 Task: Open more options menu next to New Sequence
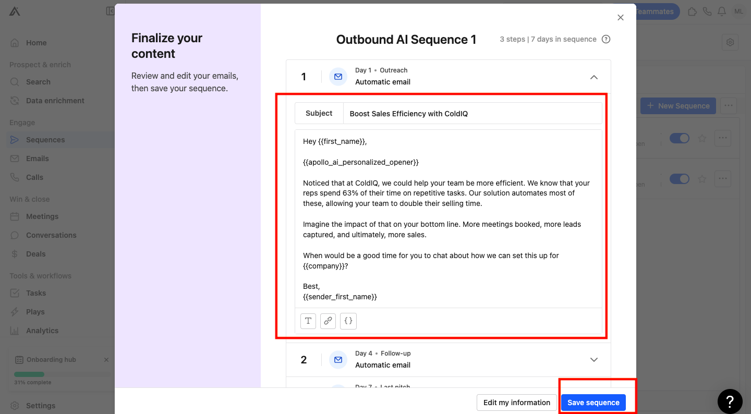[729, 106]
